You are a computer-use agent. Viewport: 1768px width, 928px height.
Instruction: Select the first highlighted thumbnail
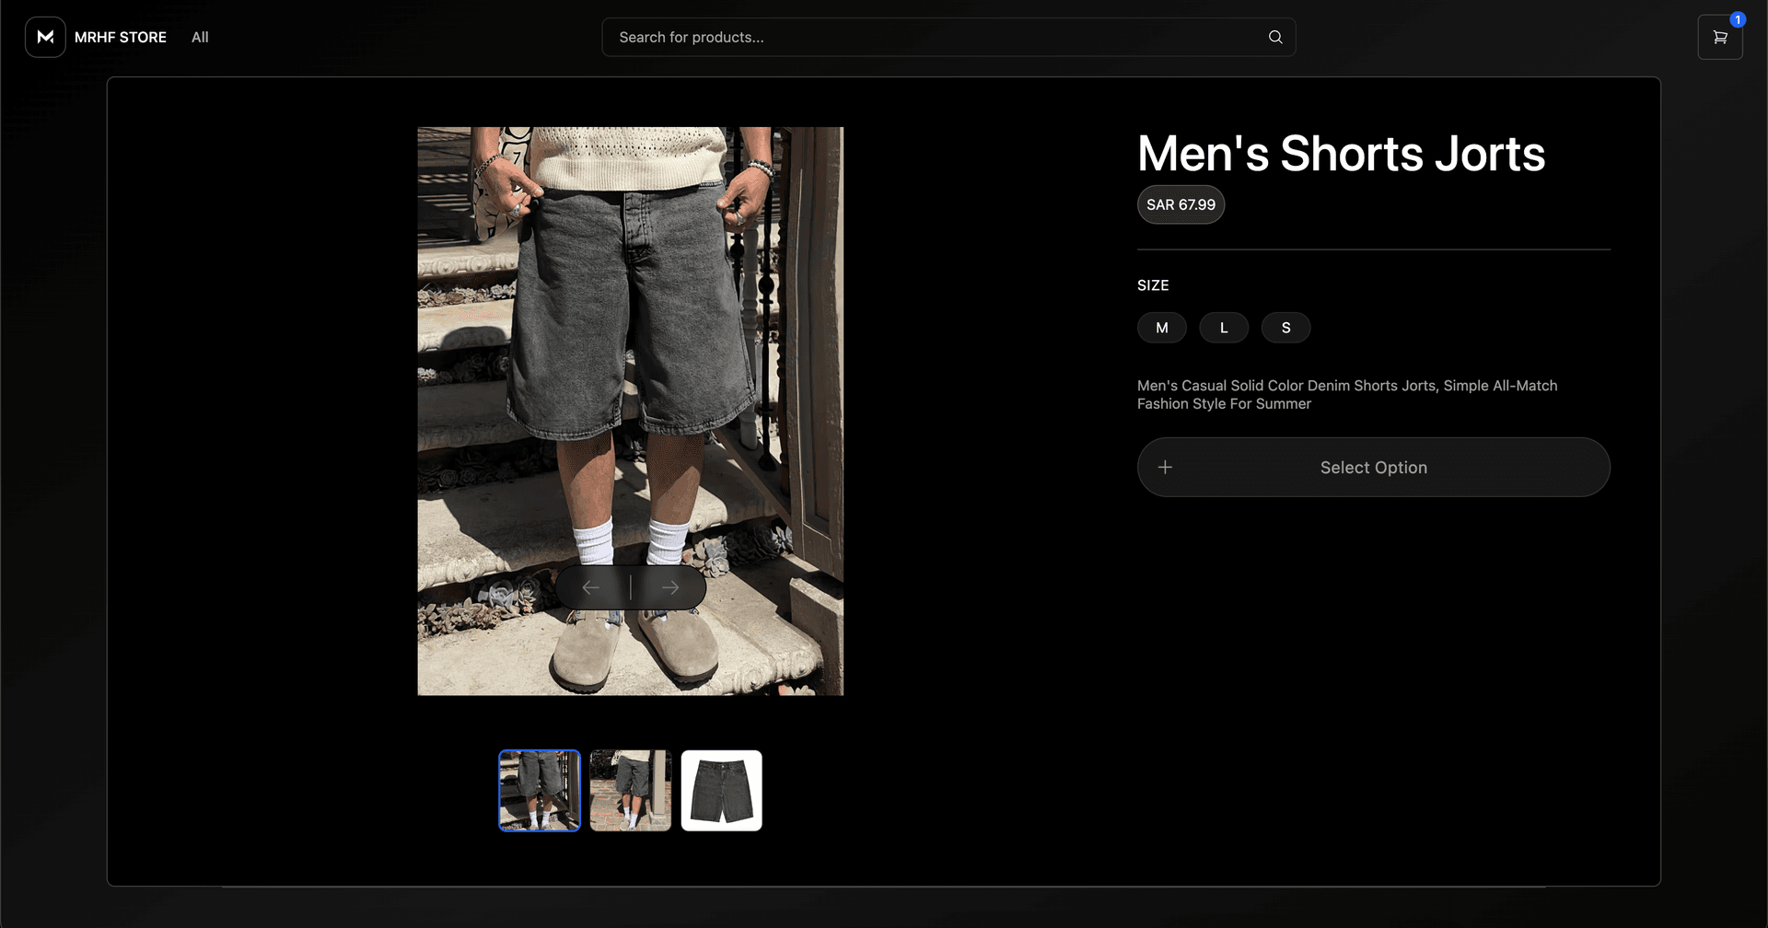(x=539, y=790)
